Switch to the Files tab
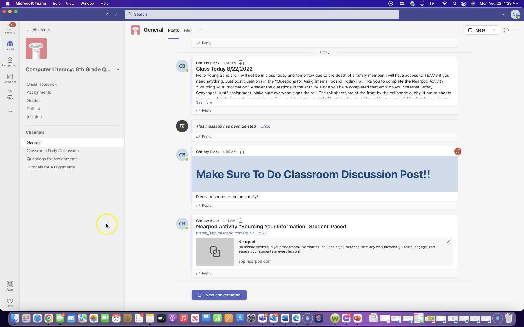This screenshot has height=327, width=524. click(188, 30)
